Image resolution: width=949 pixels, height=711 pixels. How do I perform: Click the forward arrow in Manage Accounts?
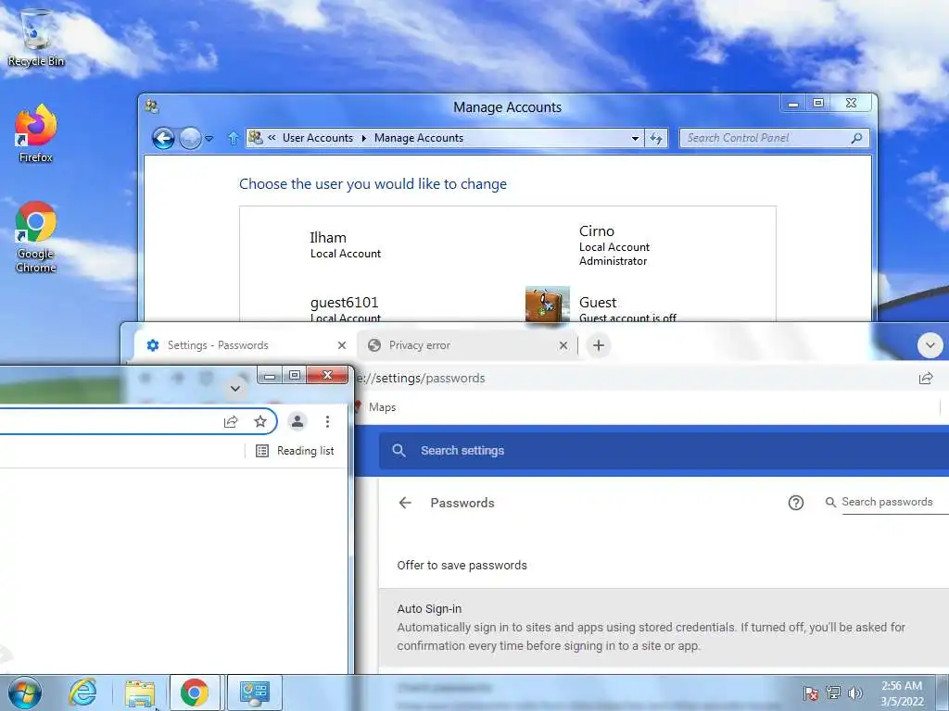point(190,139)
